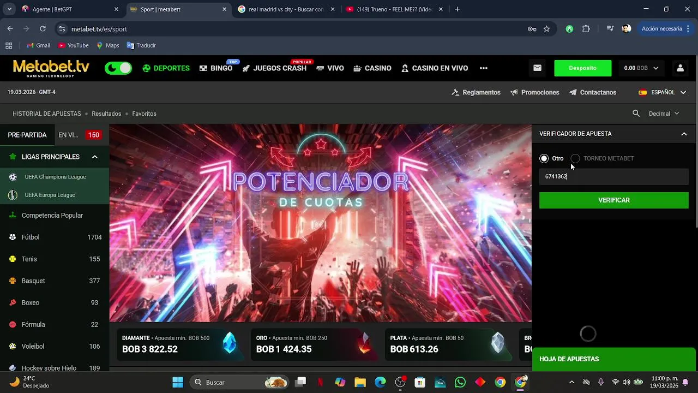The width and height of the screenshot is (698, 393).
Task: Open Netflix from the taskbar
Action: click(x=320, y=382)
